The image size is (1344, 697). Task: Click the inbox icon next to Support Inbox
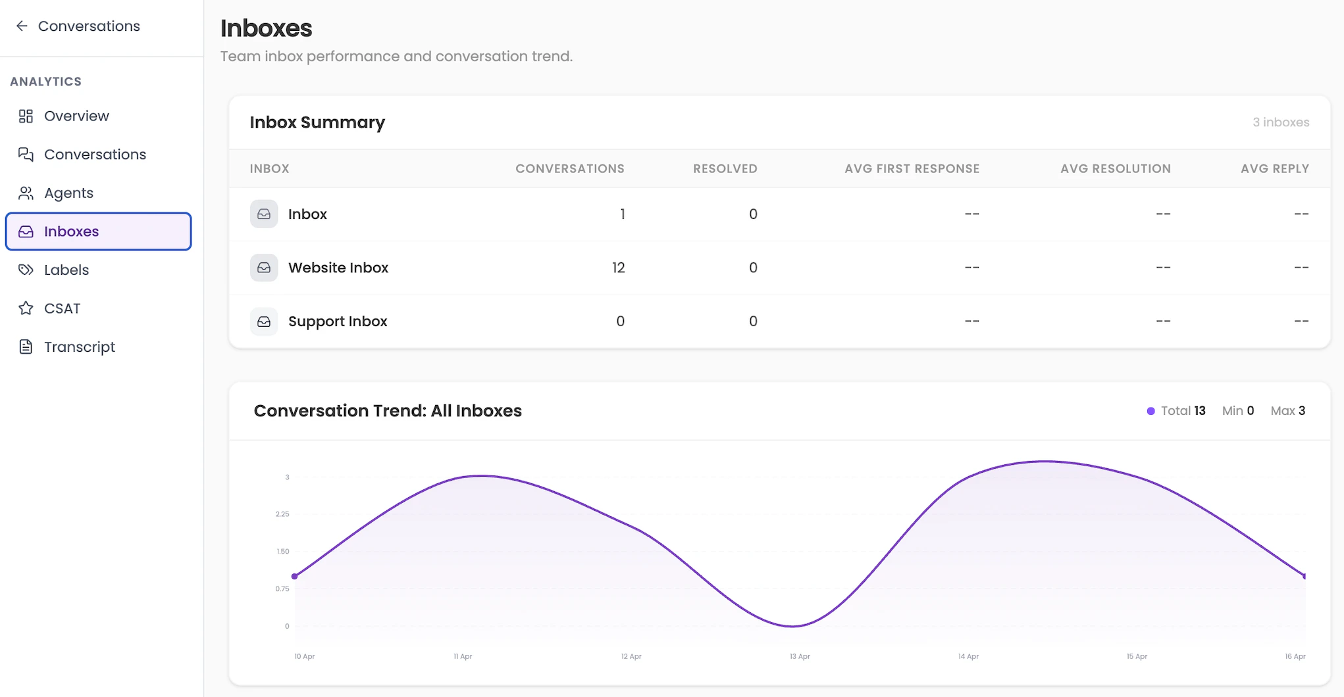(x=264, y=321)
